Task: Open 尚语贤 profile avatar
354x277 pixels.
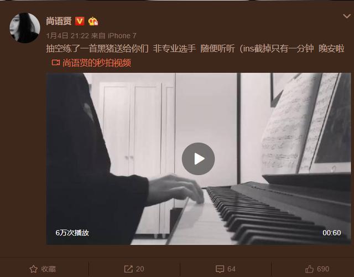Action: [25, 28]
